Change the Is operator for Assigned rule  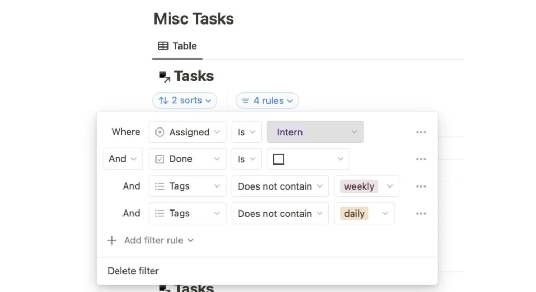click(x=247, y=132)
